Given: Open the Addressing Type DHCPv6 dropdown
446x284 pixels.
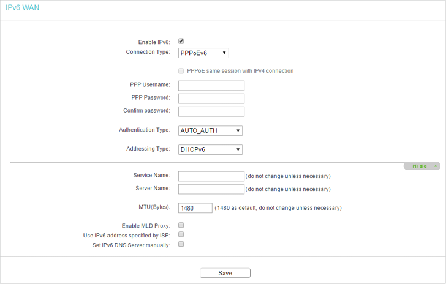Looking at the screenshot, I should [210, 149].
